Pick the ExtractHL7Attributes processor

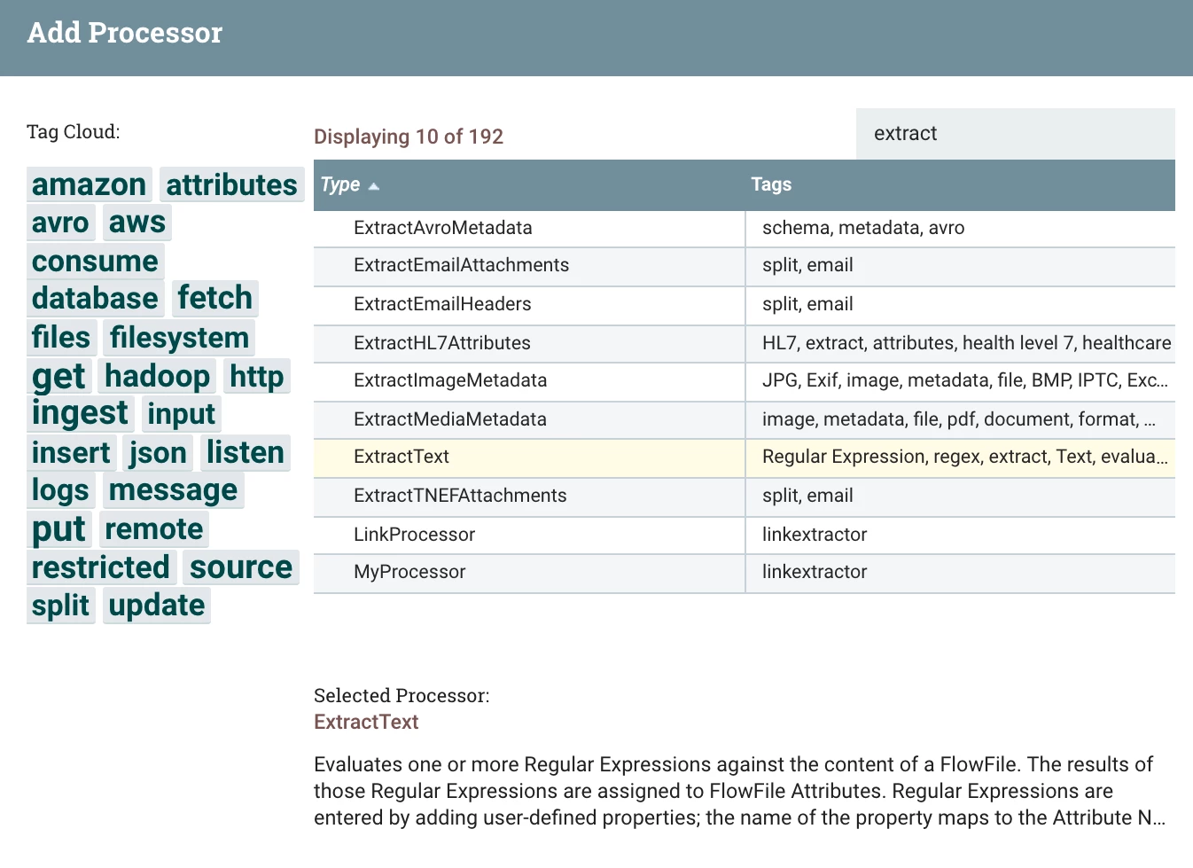[745, 344]
